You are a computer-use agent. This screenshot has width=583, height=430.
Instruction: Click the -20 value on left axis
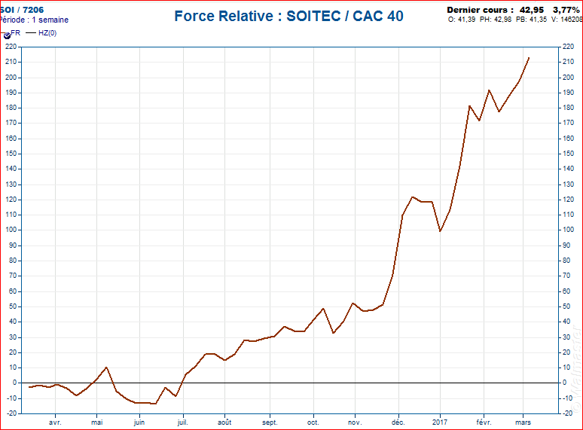tap(11, 413)
